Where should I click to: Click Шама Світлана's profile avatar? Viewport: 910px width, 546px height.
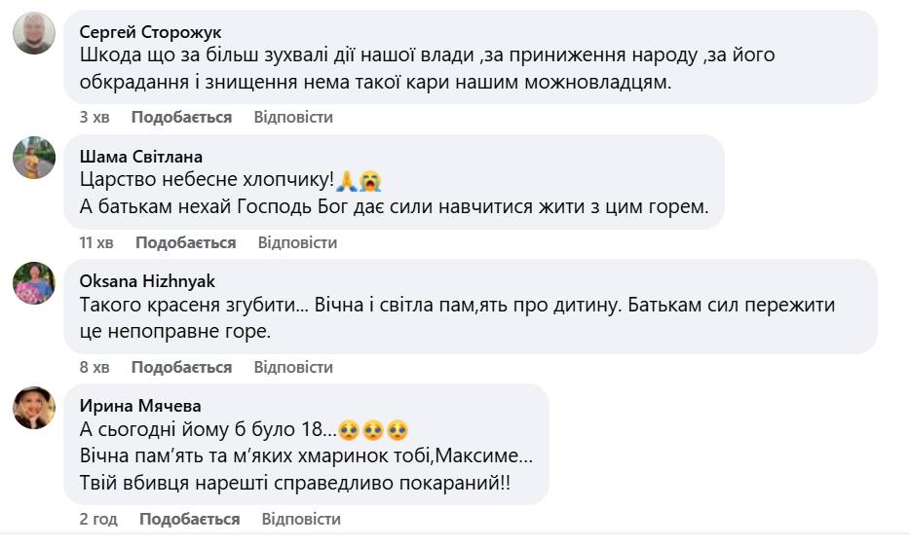[x=34, y=159]
